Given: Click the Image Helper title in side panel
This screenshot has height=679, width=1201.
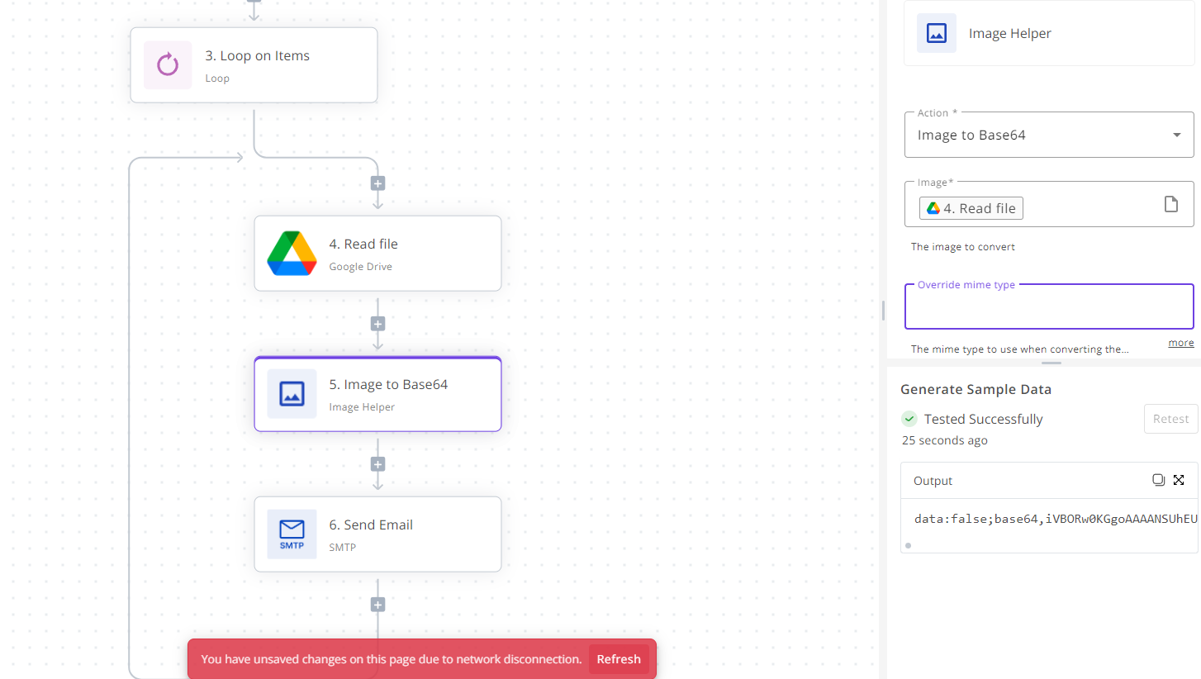Looking at the screenshot, I should point(1009,34).
